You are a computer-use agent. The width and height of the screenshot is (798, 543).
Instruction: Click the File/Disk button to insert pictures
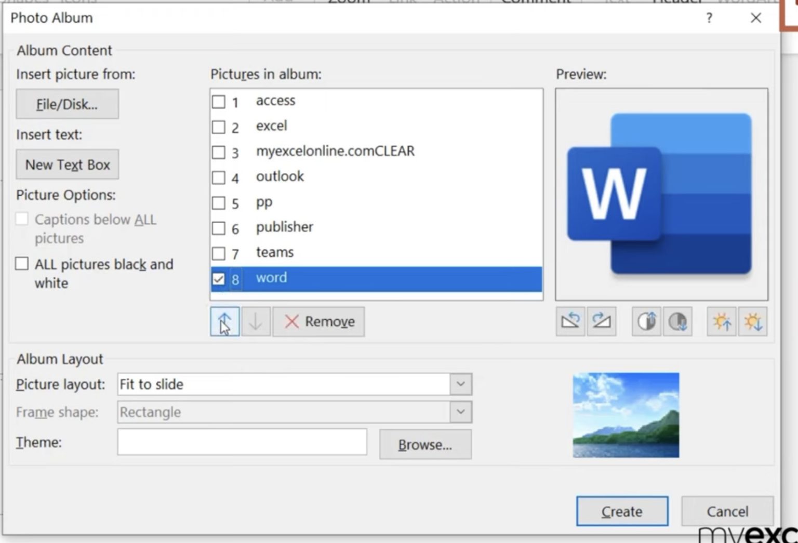pyautogui.click(x=67, y=104)
